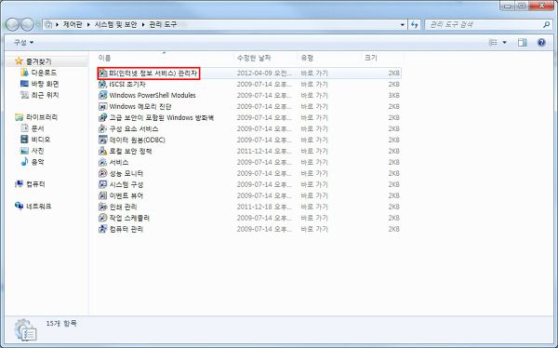Click the 2011-12-18 date of 인쇄 관리
The height and width of the screenshot is (348, 558).
pos(264,207)
